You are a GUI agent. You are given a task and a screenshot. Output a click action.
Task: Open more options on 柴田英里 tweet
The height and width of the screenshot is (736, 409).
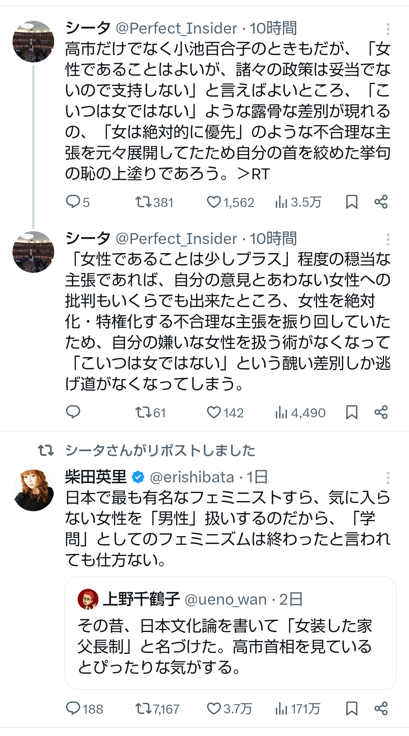388,478
